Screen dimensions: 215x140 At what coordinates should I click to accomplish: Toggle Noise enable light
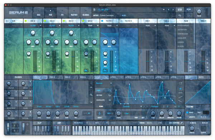(83, 21)
